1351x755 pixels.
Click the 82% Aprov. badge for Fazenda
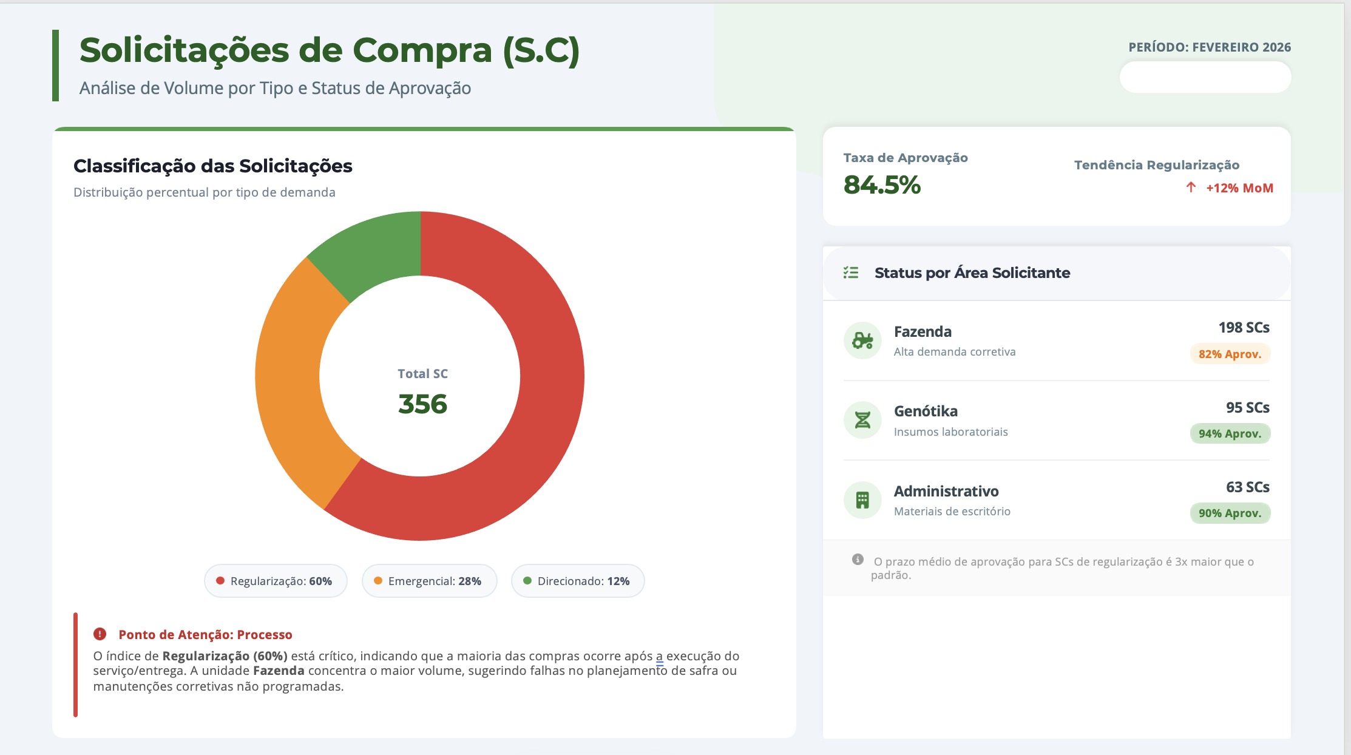pyautogui.click(x=1230, y=354)
